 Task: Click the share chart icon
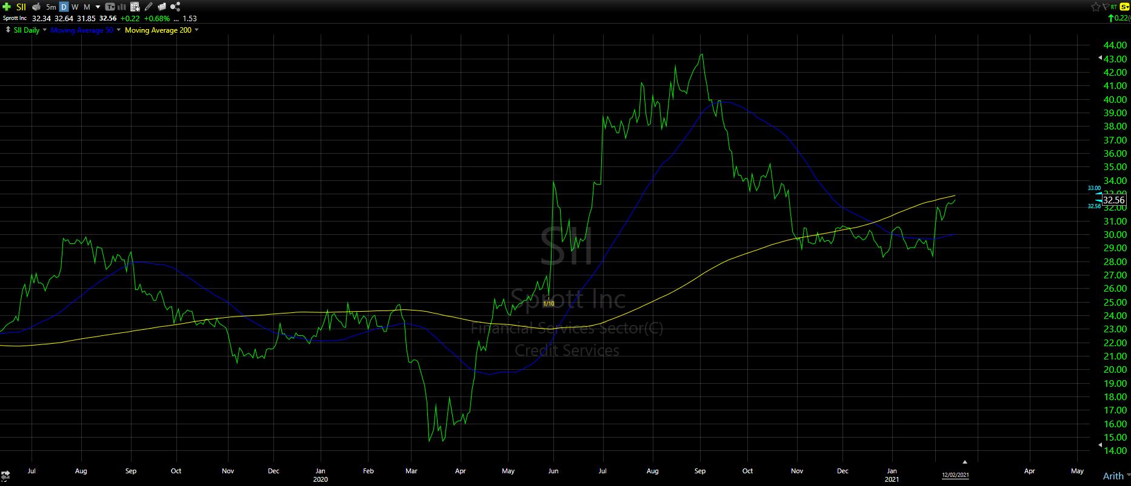[175, 7]
